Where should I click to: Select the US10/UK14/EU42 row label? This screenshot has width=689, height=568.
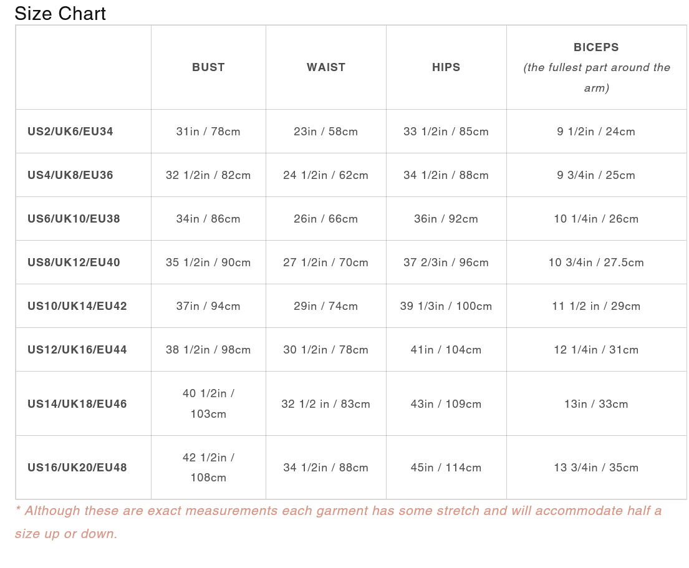77,306
